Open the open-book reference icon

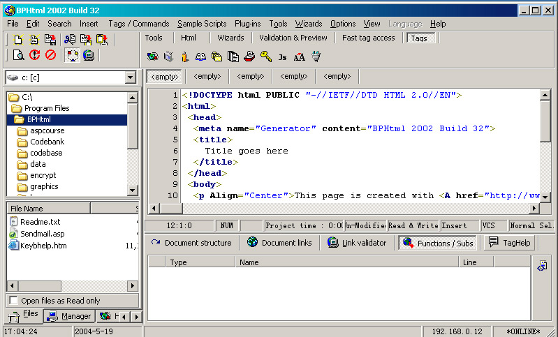click(200, 57)
